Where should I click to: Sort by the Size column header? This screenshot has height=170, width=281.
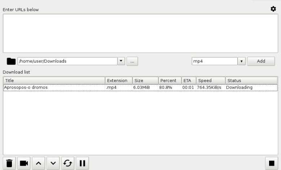146,80
